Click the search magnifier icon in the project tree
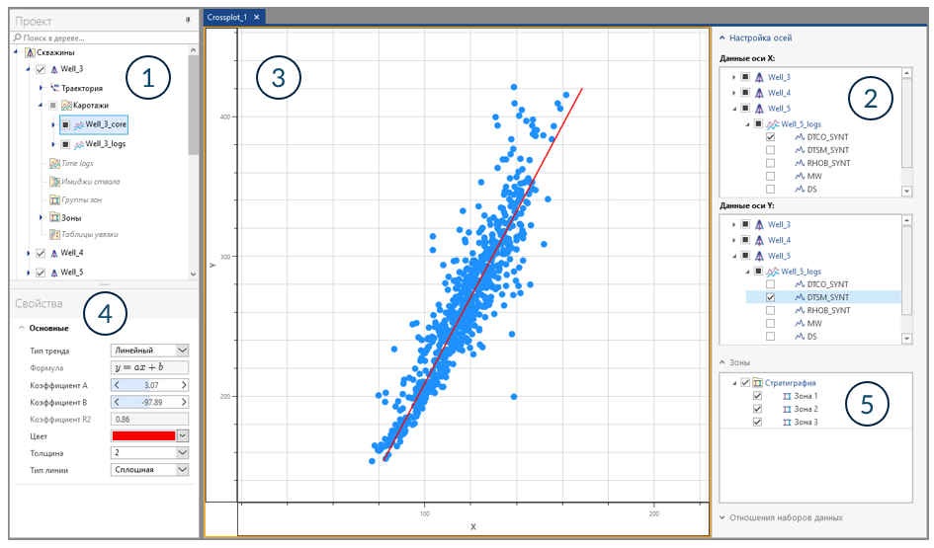 [17, 38]
